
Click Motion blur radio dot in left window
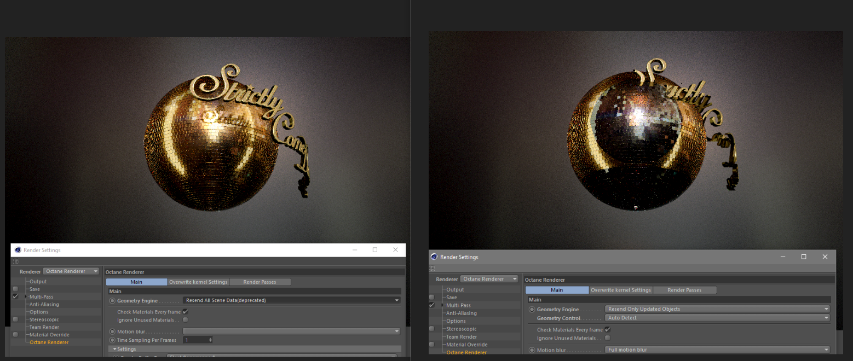coord(112,331)
